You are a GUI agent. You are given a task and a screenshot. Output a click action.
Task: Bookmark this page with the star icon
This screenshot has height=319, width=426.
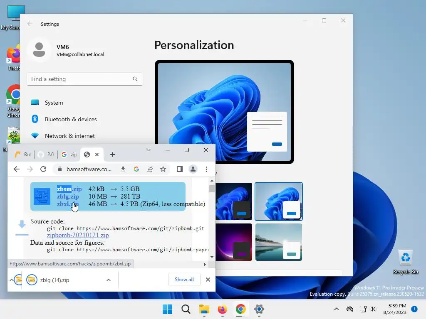tap(163, 169)
